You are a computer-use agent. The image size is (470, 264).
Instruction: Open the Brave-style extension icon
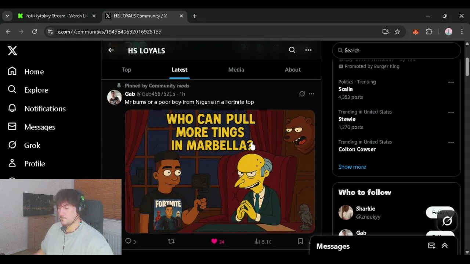click(416, 32)
